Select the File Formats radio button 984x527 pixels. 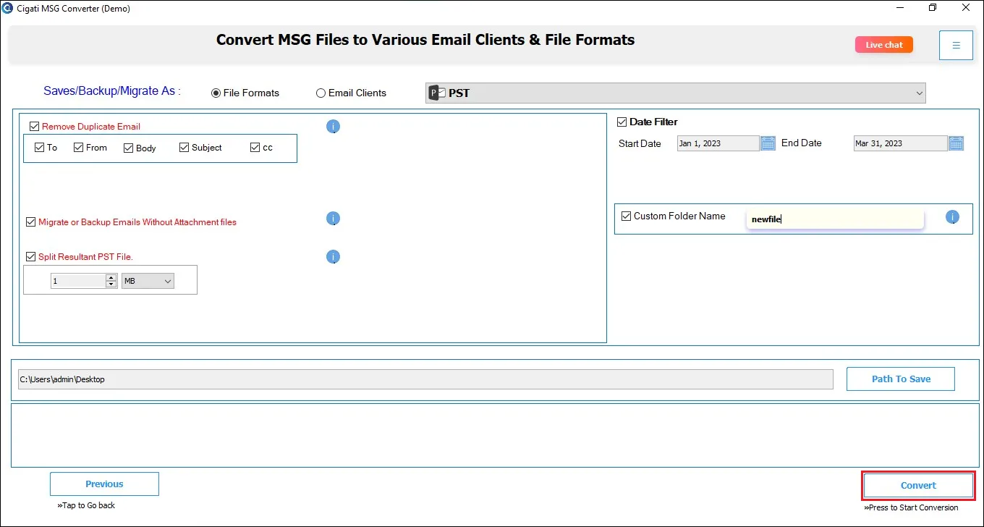216,93
